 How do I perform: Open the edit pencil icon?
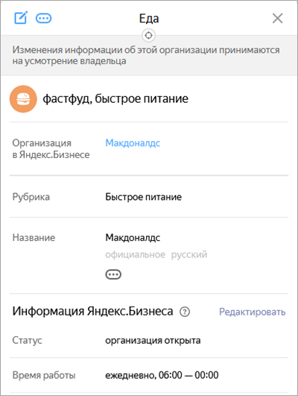[x=21, y=18]
